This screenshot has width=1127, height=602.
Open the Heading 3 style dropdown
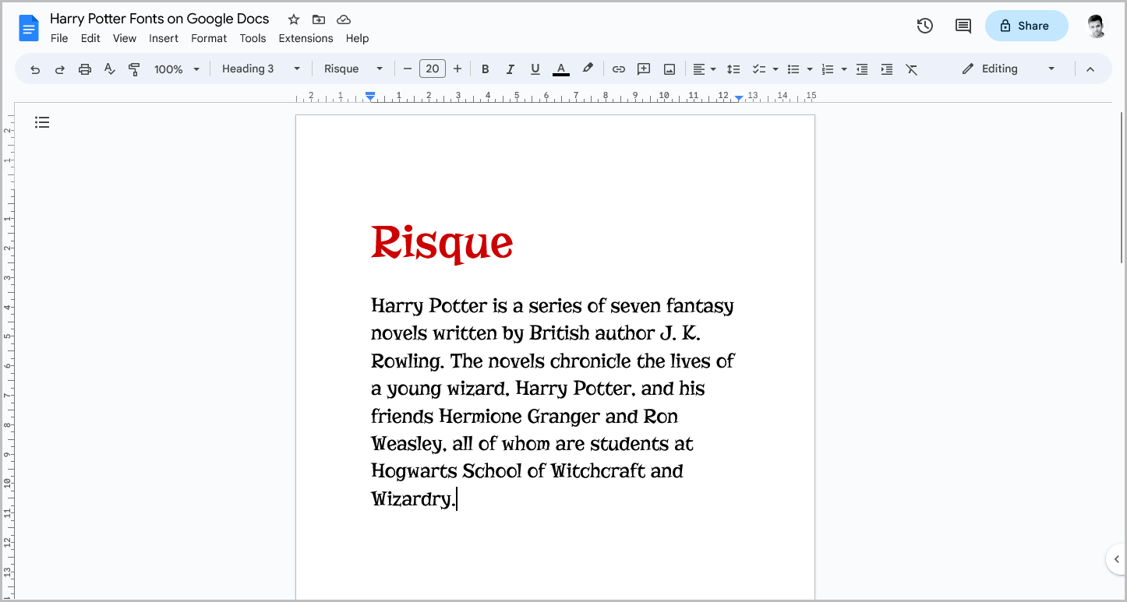point(260,69)
